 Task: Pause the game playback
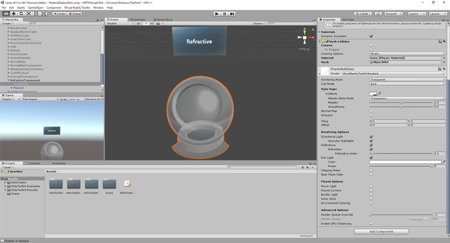(x=224, y=13)
